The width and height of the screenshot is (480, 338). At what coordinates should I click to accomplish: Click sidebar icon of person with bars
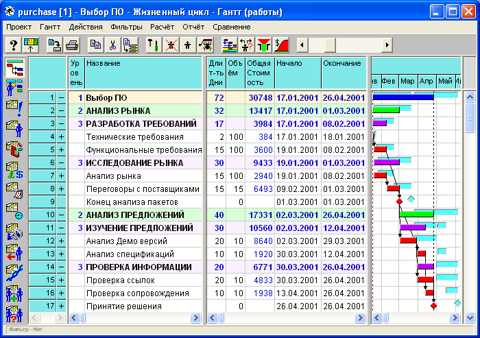14,87
